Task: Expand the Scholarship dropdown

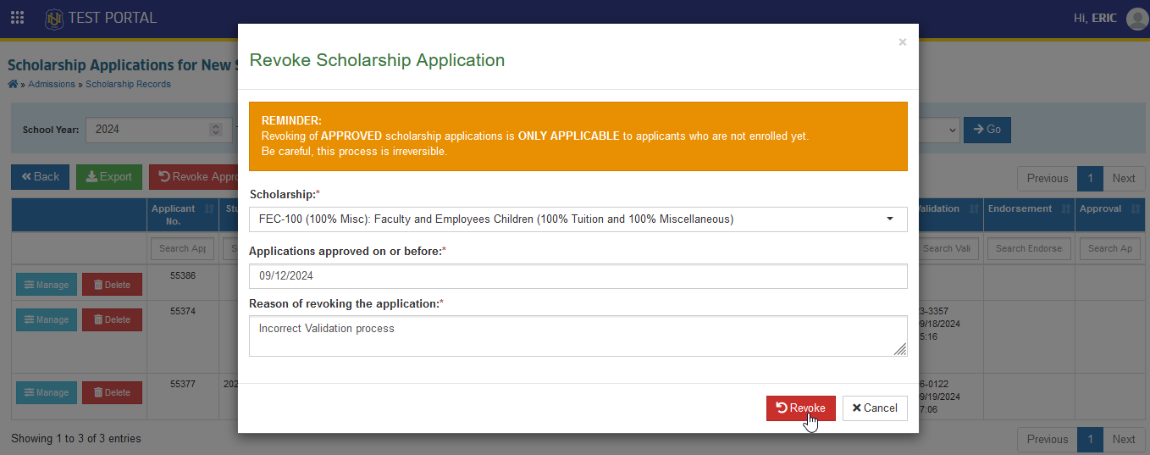Action: [578, 219]
